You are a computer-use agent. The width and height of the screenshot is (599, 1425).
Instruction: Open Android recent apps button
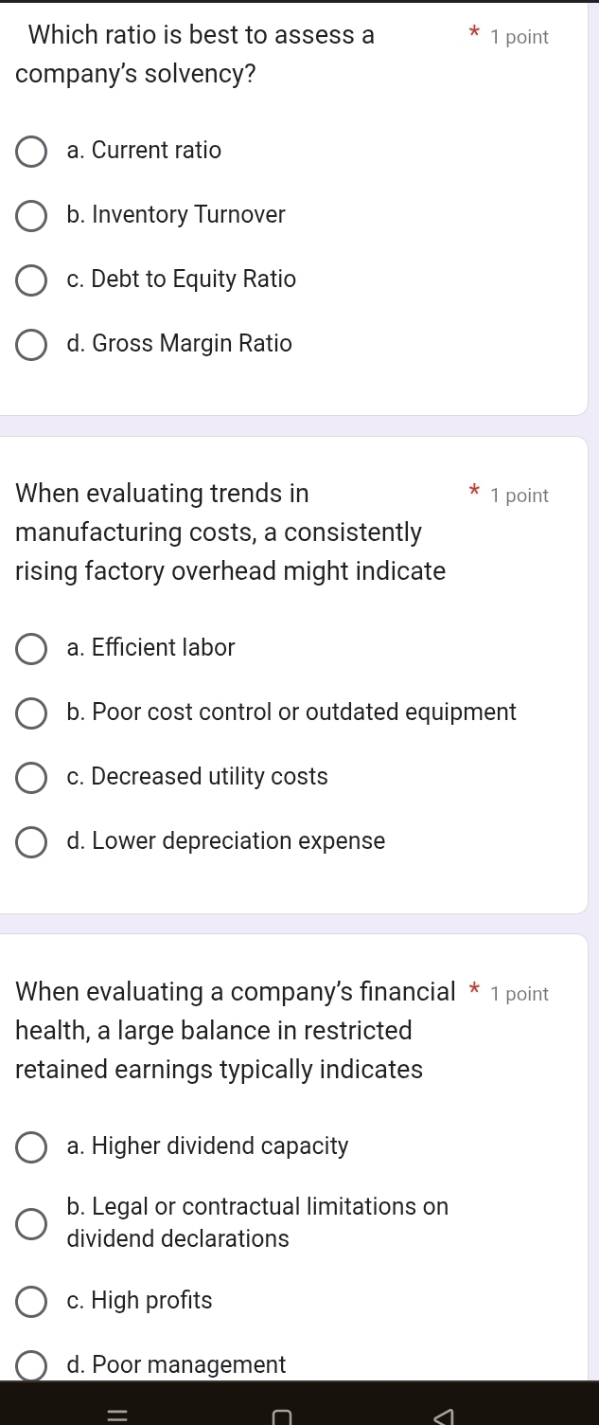[x=117, y=1415]
